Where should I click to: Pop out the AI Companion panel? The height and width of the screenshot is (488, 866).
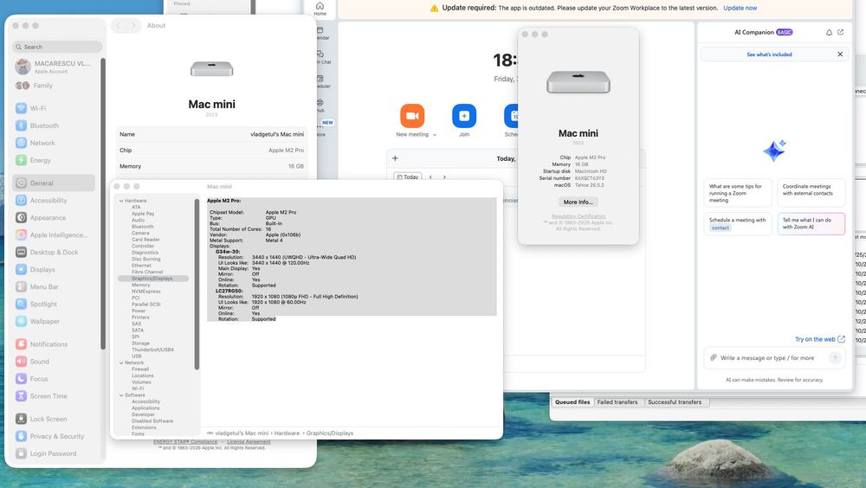pyautogui.click(x=841, y=33)
